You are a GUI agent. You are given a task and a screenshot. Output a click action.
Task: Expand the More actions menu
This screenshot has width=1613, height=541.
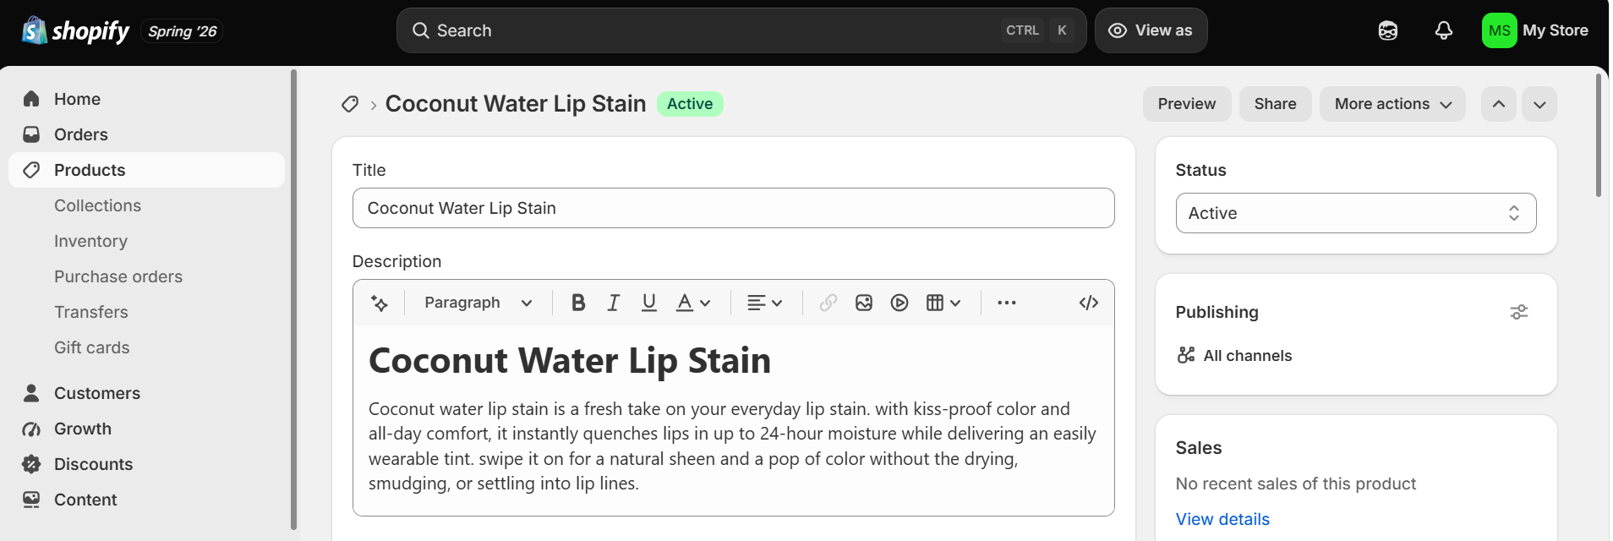1392,104
